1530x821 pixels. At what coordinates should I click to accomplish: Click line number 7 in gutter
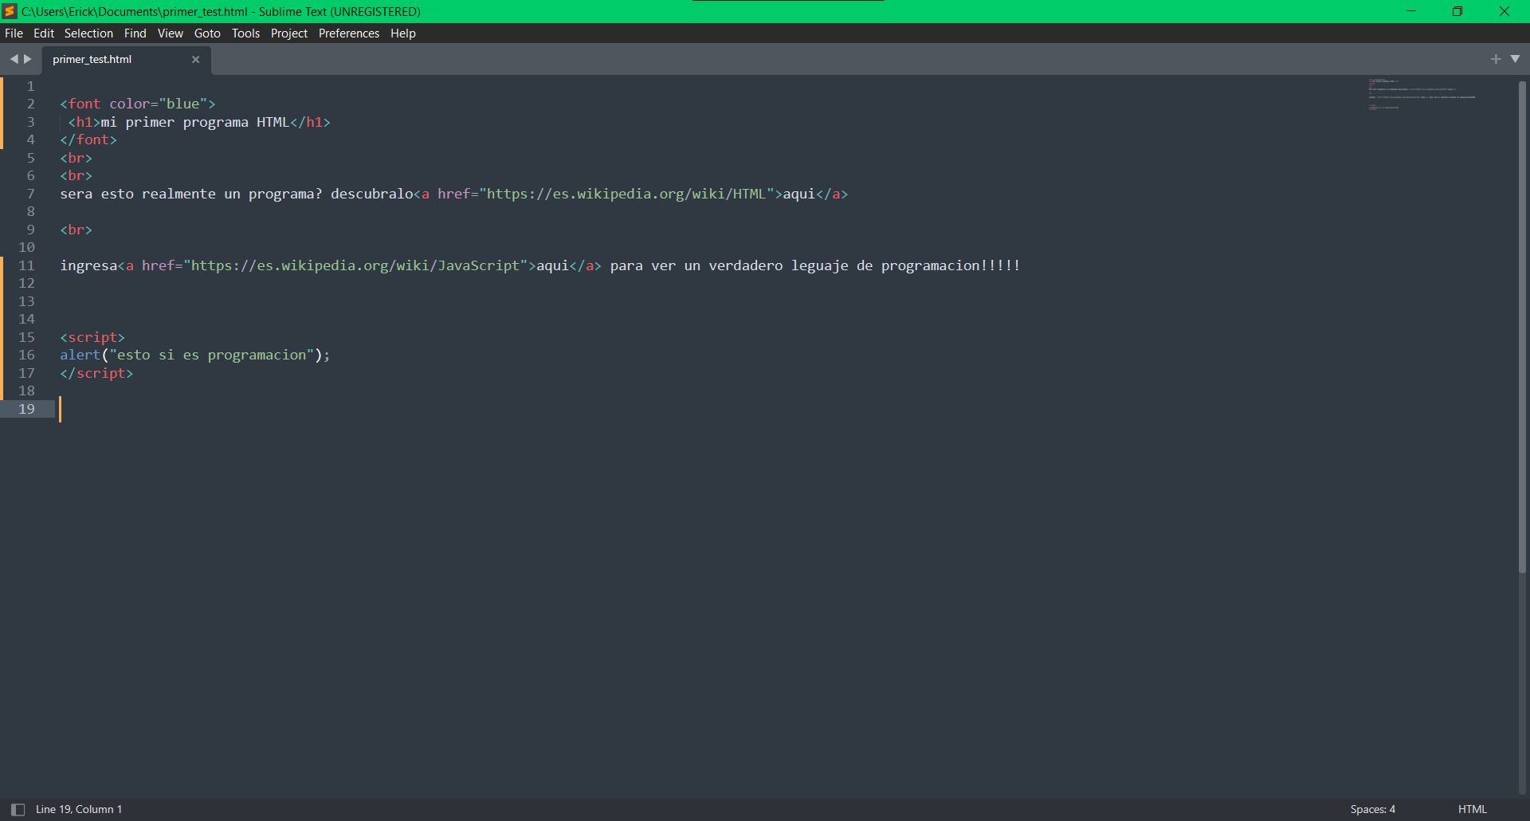pyautogui.click(x=31, y=194)
